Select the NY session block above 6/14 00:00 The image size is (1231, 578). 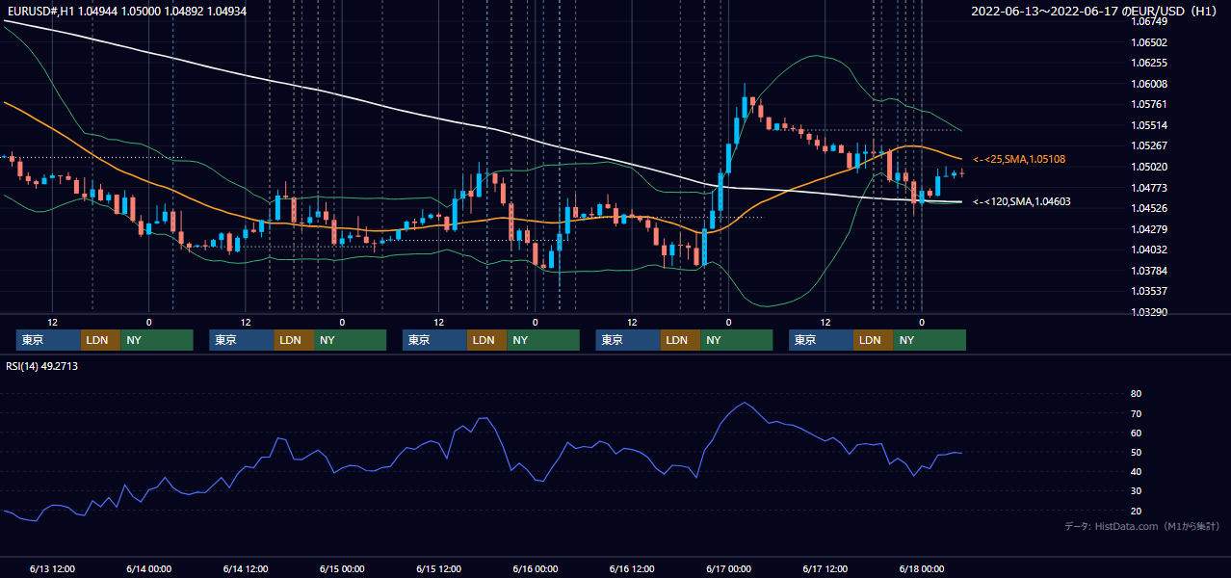(x=157, y=340)
